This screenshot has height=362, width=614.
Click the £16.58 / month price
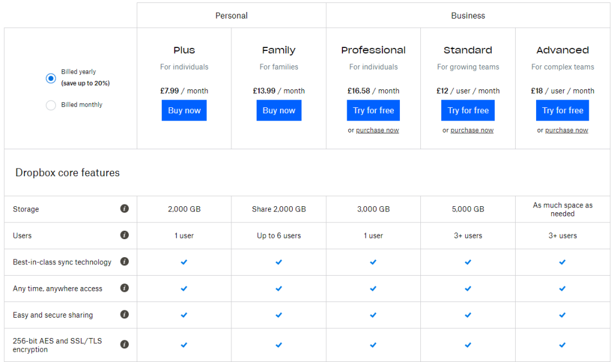click(373, 90)
